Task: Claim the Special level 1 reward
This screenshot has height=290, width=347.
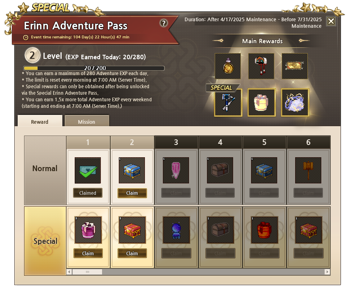Action: (88, 253)
